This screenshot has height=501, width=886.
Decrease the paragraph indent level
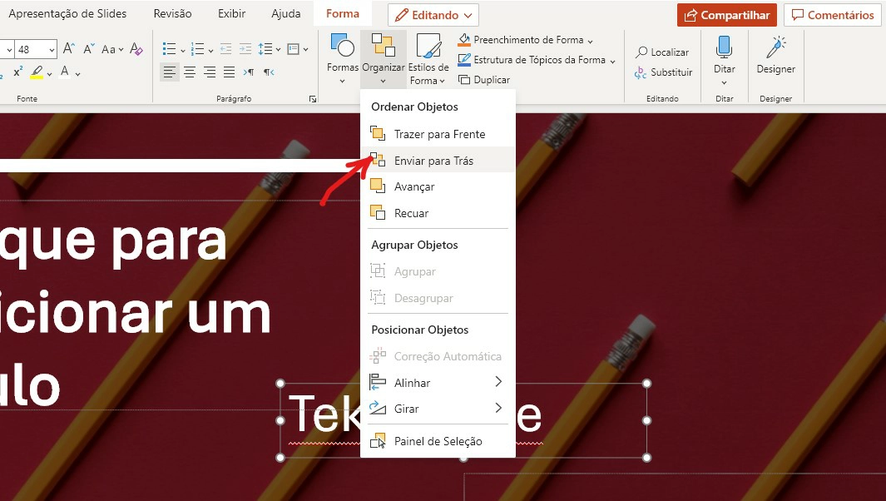(226, 49)
